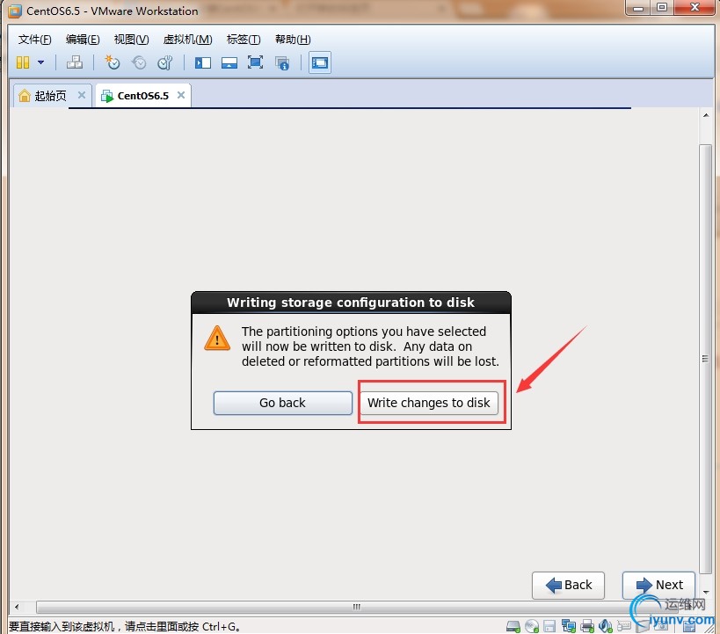Close the 起始页 tab
The image size is (720, 634).
[x=82, y=95]
